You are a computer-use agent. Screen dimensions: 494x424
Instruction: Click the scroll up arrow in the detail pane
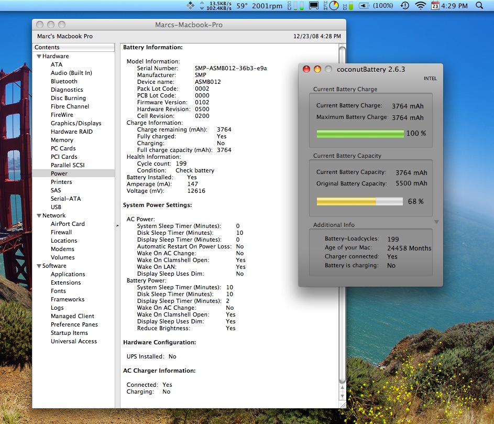(342, 388)
